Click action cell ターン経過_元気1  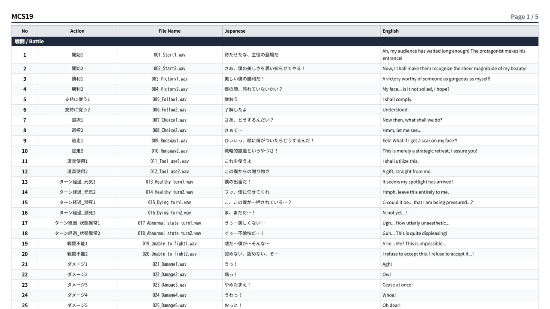pos(77,182)
